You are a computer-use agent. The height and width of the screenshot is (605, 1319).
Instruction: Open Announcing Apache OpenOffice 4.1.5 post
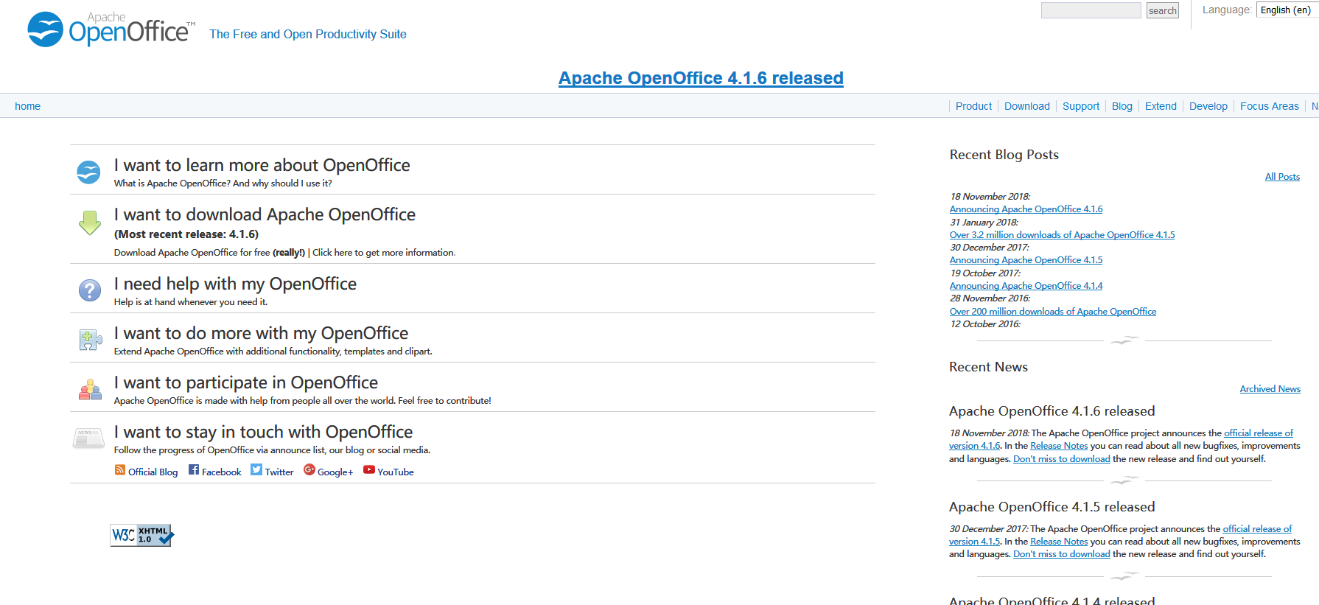click(x=1026, y=260)
